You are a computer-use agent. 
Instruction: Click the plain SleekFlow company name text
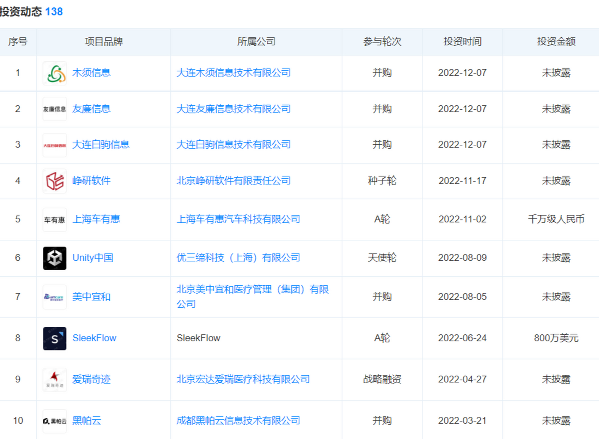[x=199, y=338]
